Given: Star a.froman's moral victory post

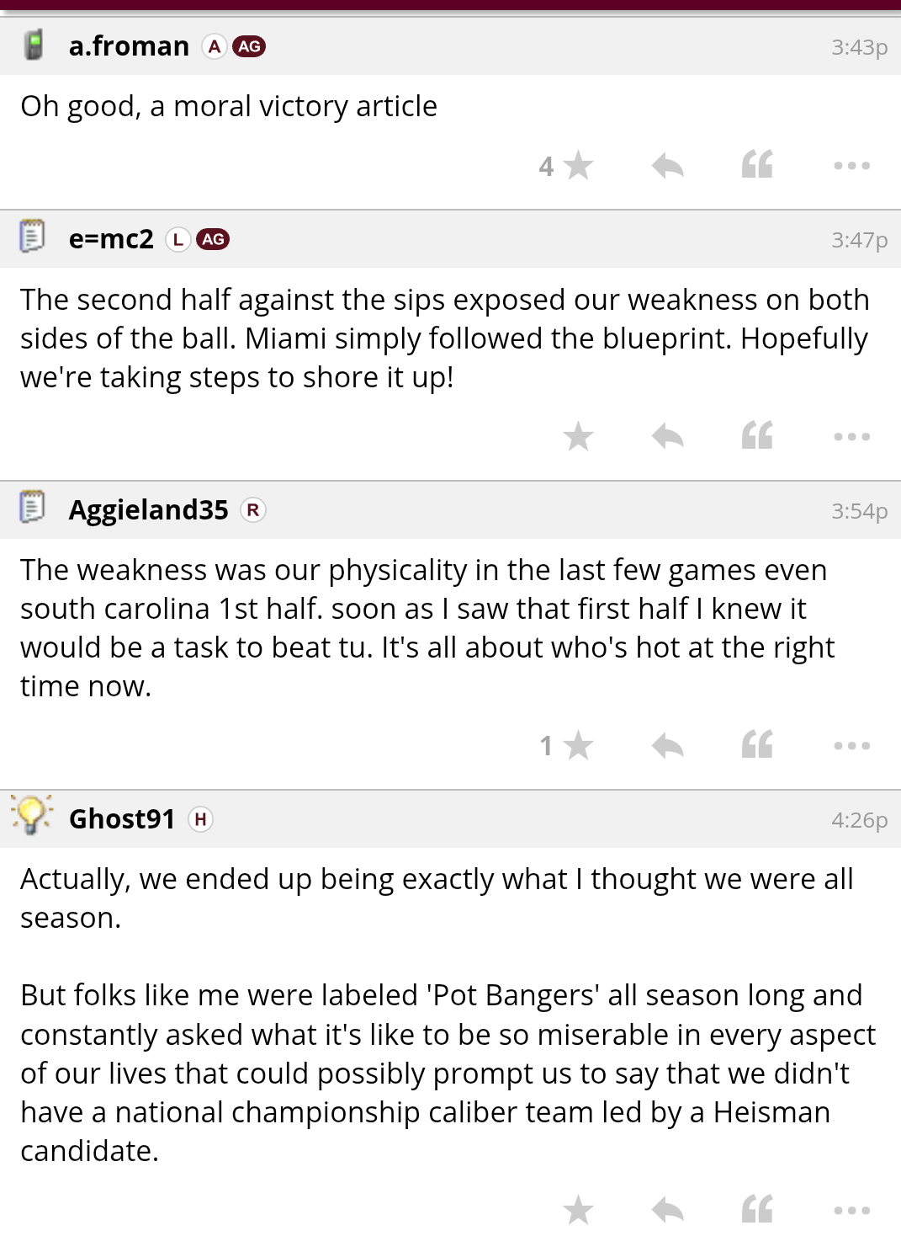Looking at the screenshot, I should pyautogui.click(x=578, y=166).
